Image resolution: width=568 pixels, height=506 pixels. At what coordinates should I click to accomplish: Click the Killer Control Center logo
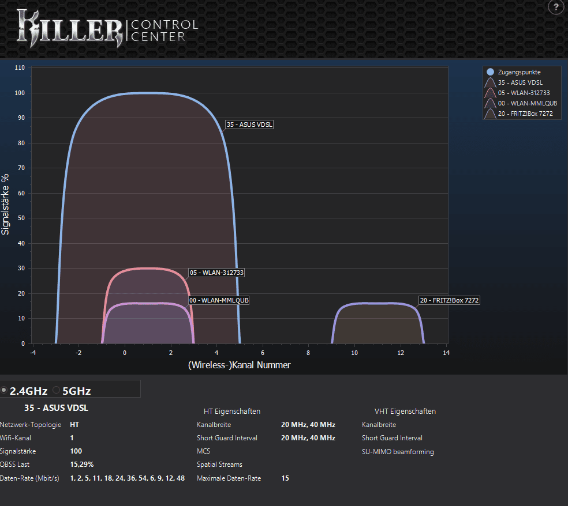tap(107, 29)
